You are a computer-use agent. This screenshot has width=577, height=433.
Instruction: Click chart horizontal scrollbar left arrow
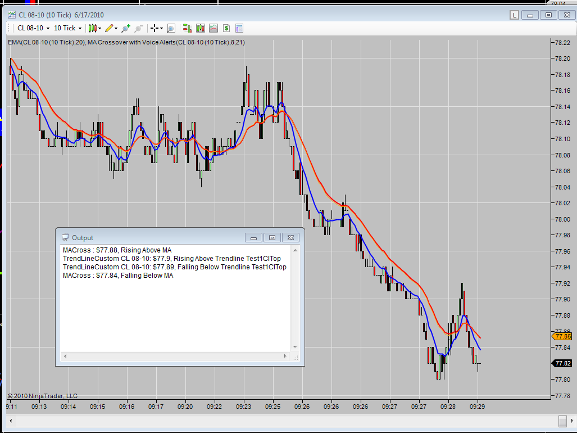[11, 421]
